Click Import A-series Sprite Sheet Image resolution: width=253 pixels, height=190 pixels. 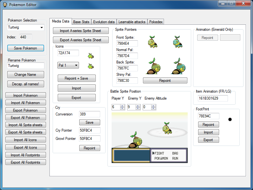click(x=81, y=31)
